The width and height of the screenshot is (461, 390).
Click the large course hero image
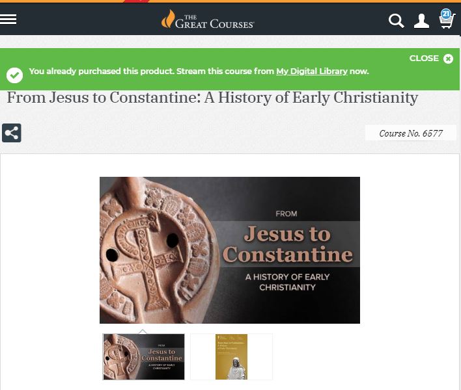(230, 250)
